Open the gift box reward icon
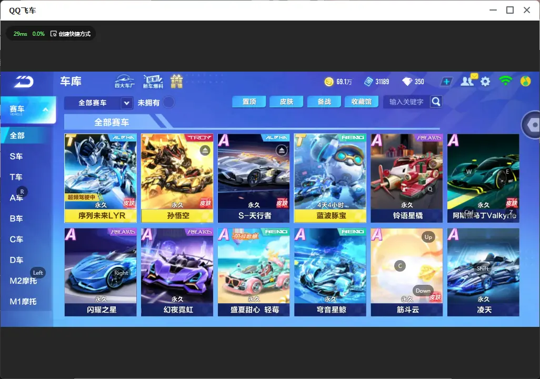 pos(176,81)
